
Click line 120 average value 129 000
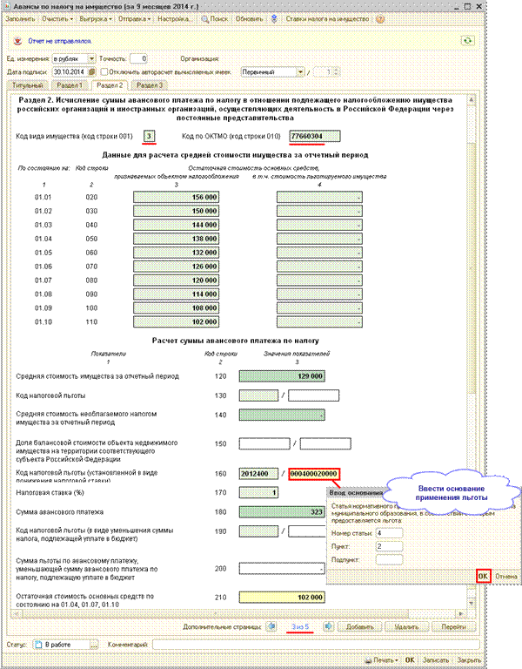tap(282, 376)
